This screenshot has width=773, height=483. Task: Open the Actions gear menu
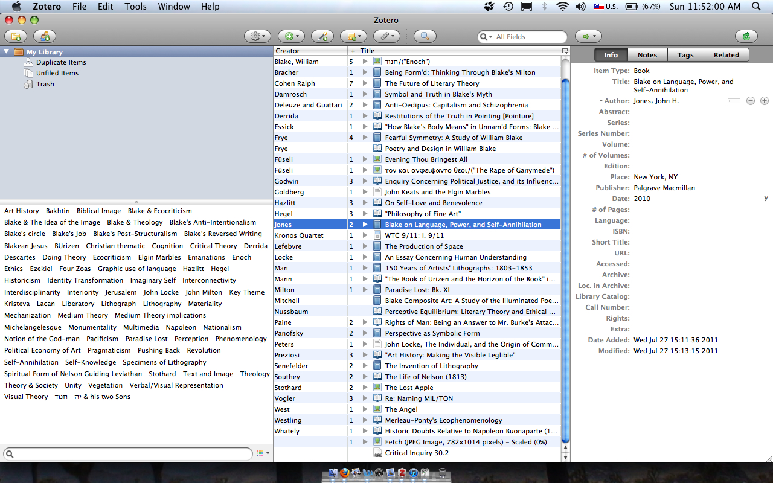[257, 37]
